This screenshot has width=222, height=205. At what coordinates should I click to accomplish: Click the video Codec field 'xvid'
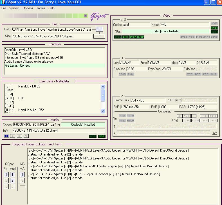point(137,24)
